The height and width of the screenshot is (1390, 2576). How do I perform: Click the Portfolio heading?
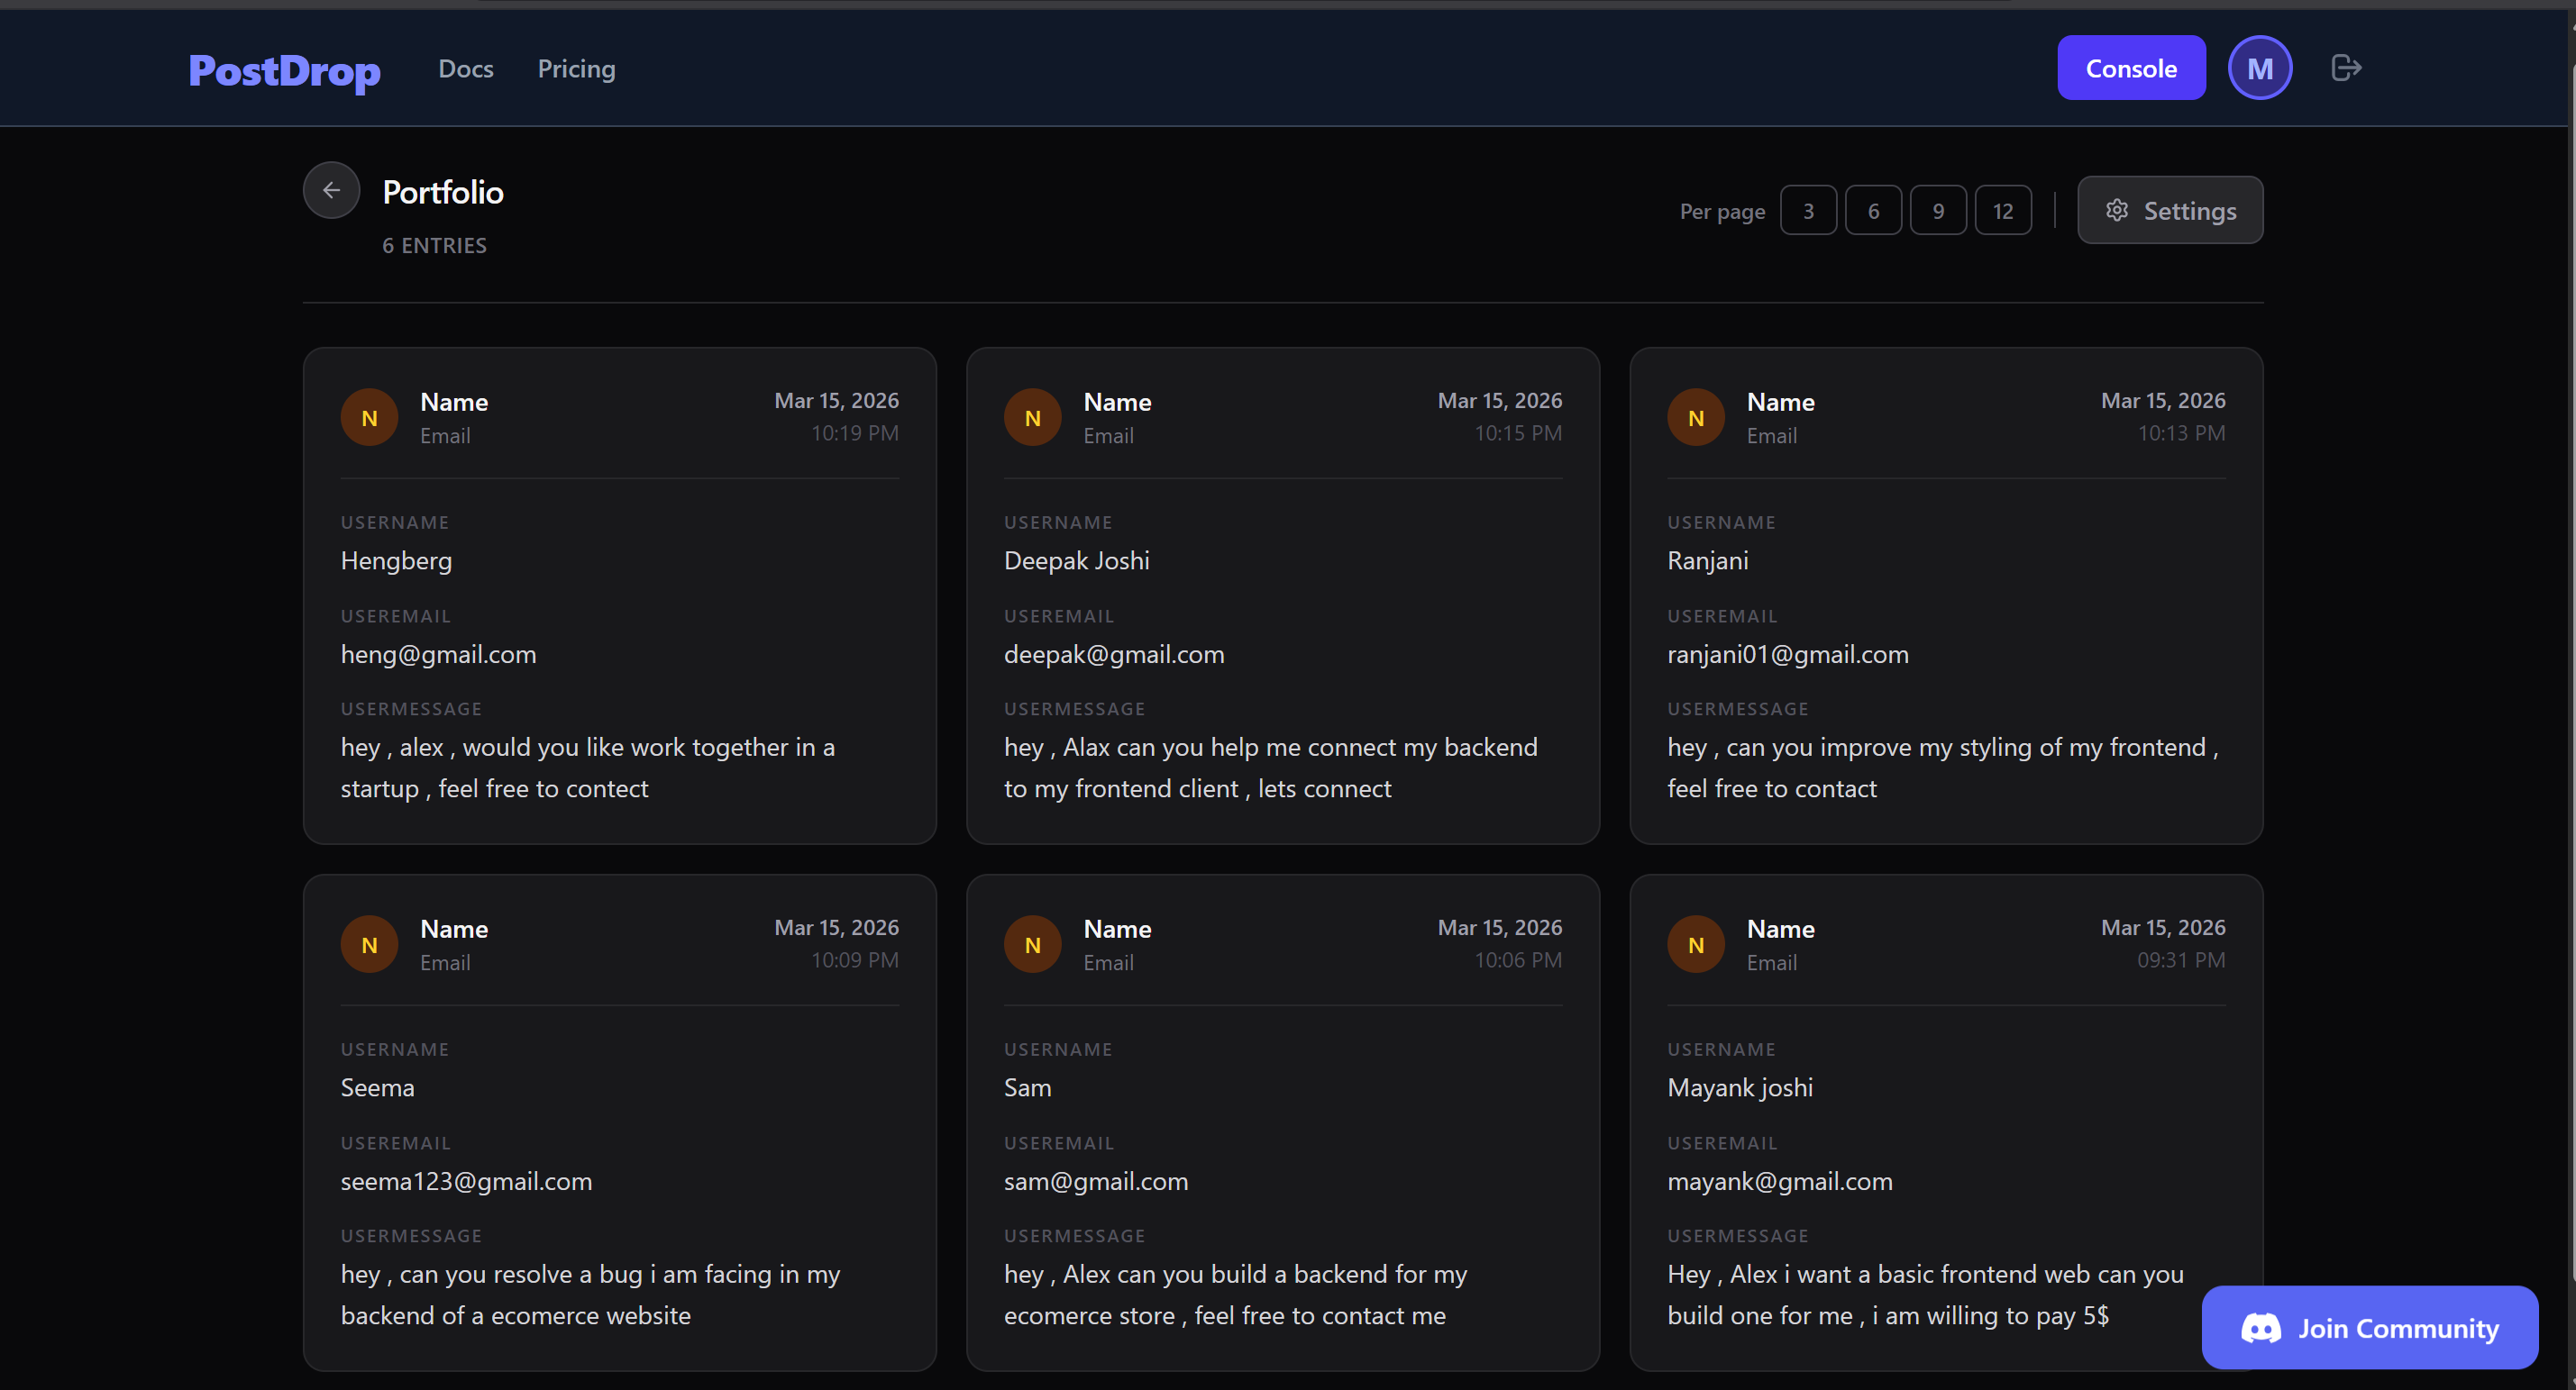coord(443,192)
